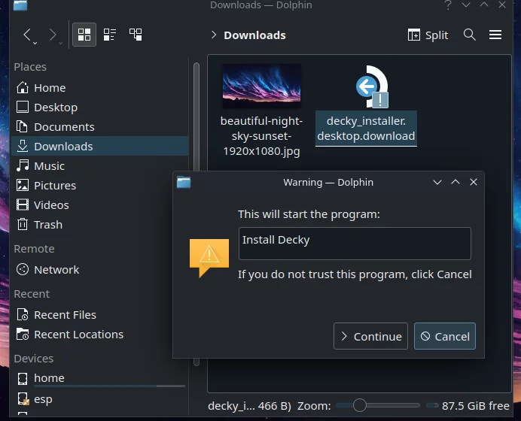Click the Music note icon
Screen dimensions: 521x421
tap(23, 165)
